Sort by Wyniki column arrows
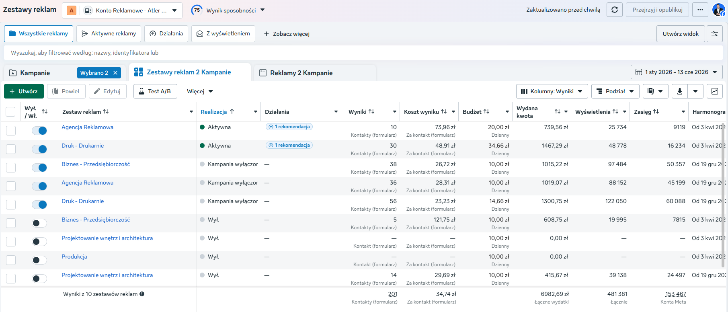 point(371,111)
